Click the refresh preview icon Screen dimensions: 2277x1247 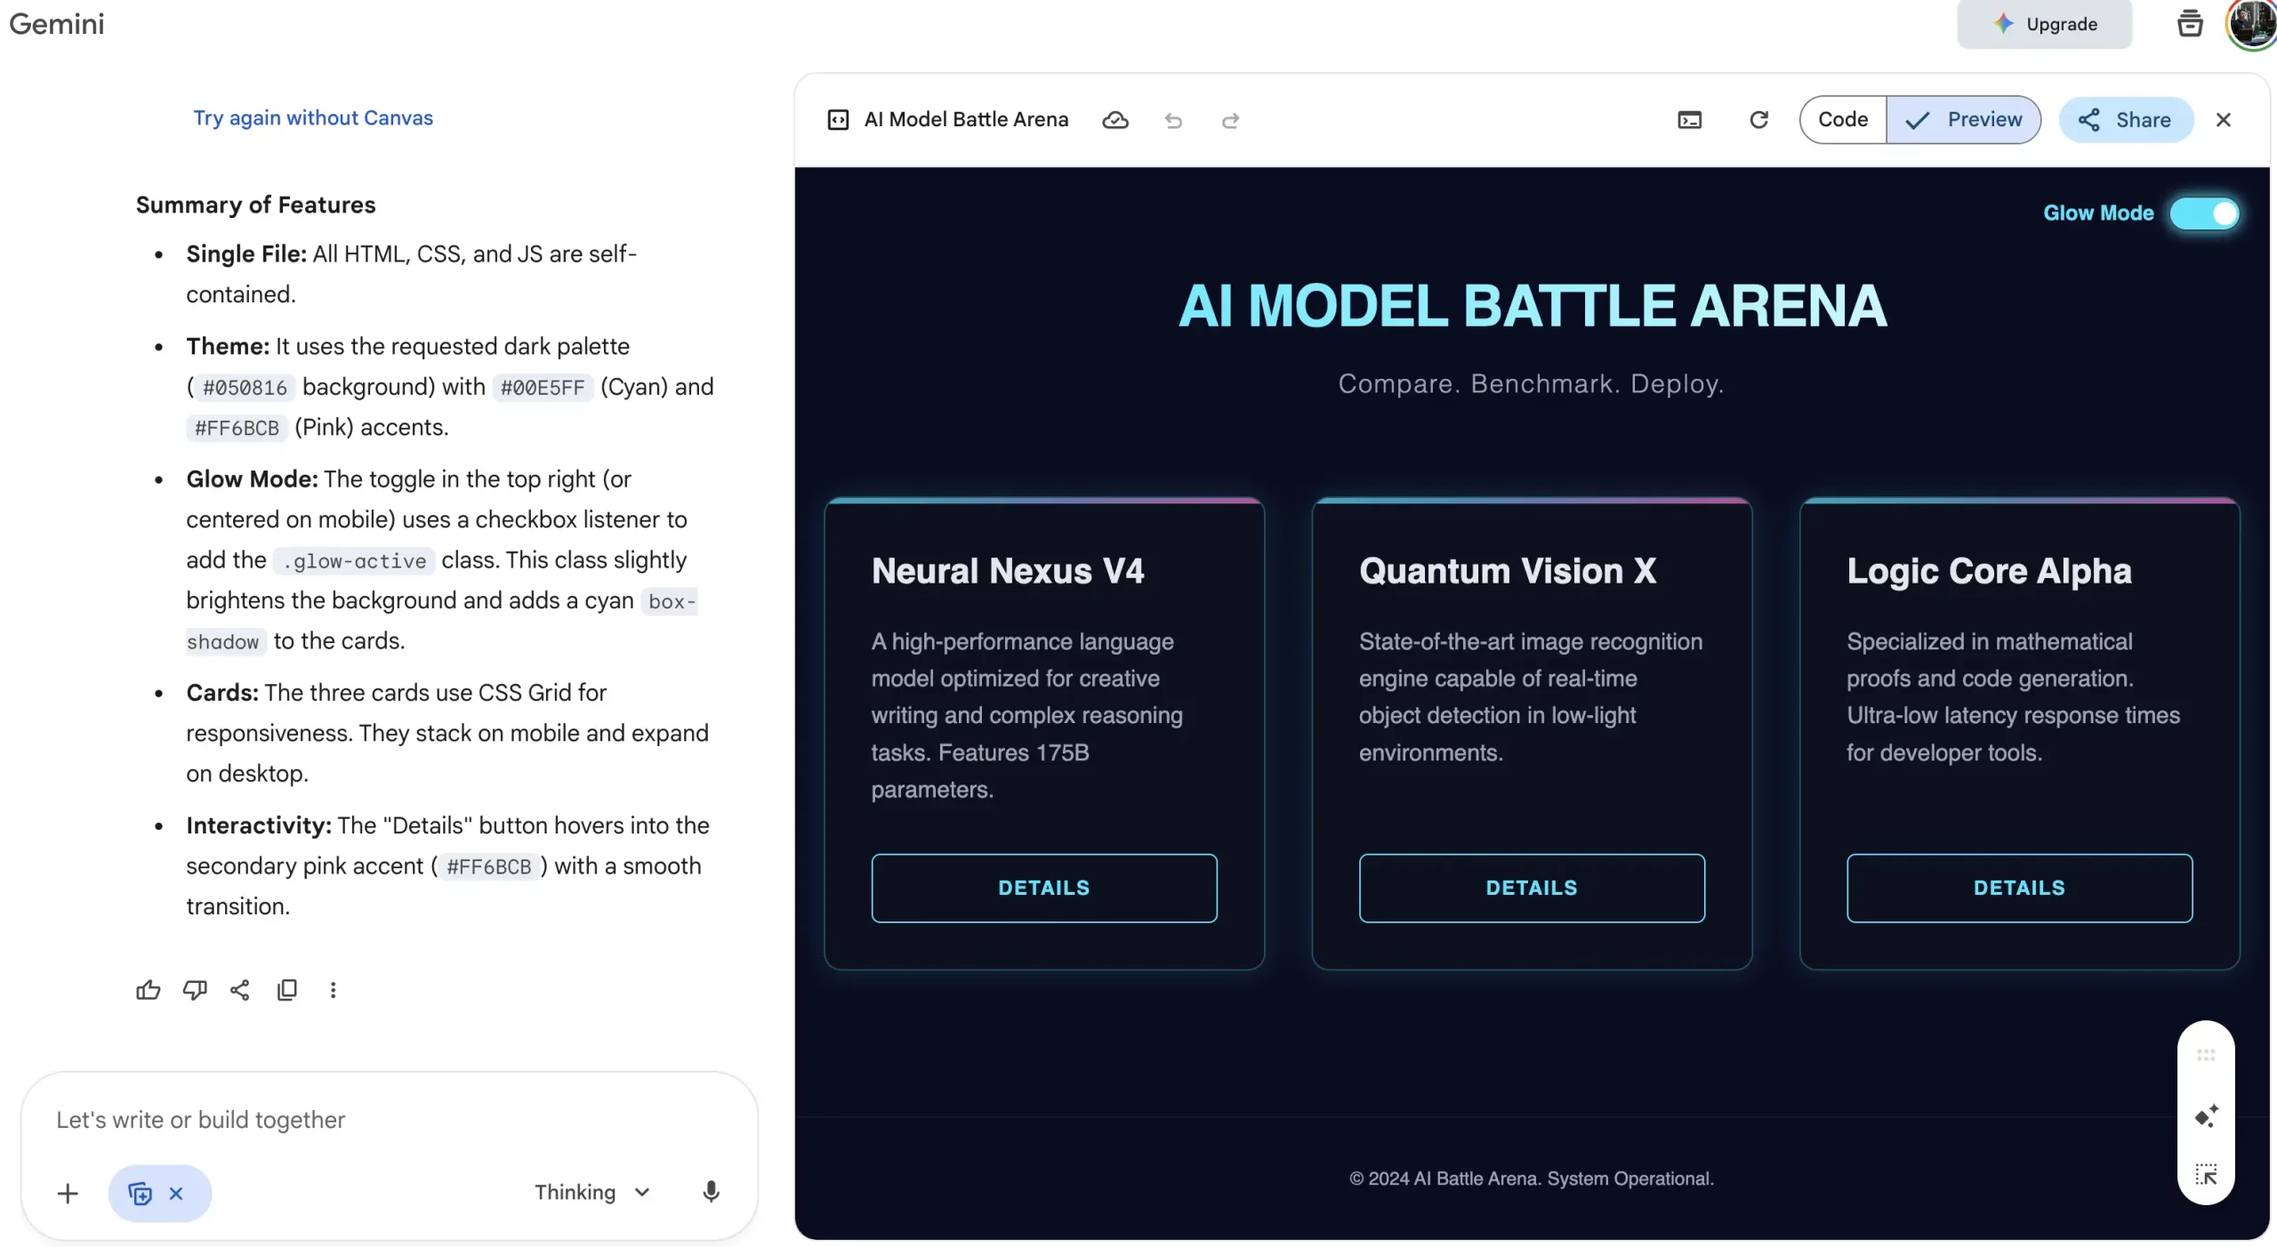coord(1758,120)
